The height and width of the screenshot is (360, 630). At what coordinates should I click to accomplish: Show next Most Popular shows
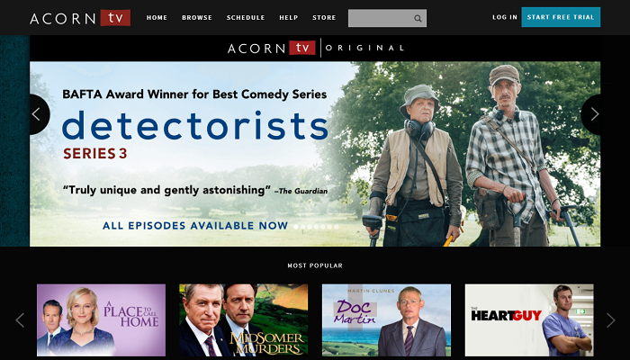click(x=611, y=320)
